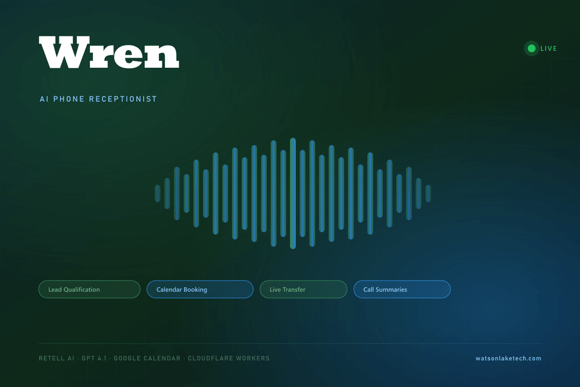Select the Call Summaries pill
This screenshot has width=580, height=387.
pyautogui.click(x=402, y=289)
